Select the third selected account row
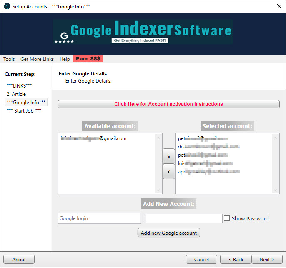 point(203,155)
